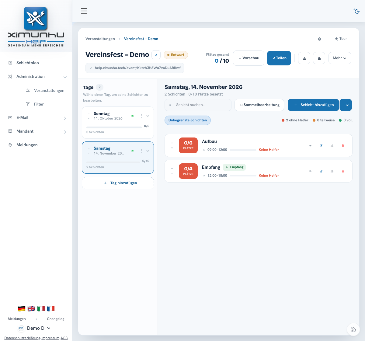Viewport: 365px width, 341px height.
Task: Start the Tour guide
Action: click(341, 39)
